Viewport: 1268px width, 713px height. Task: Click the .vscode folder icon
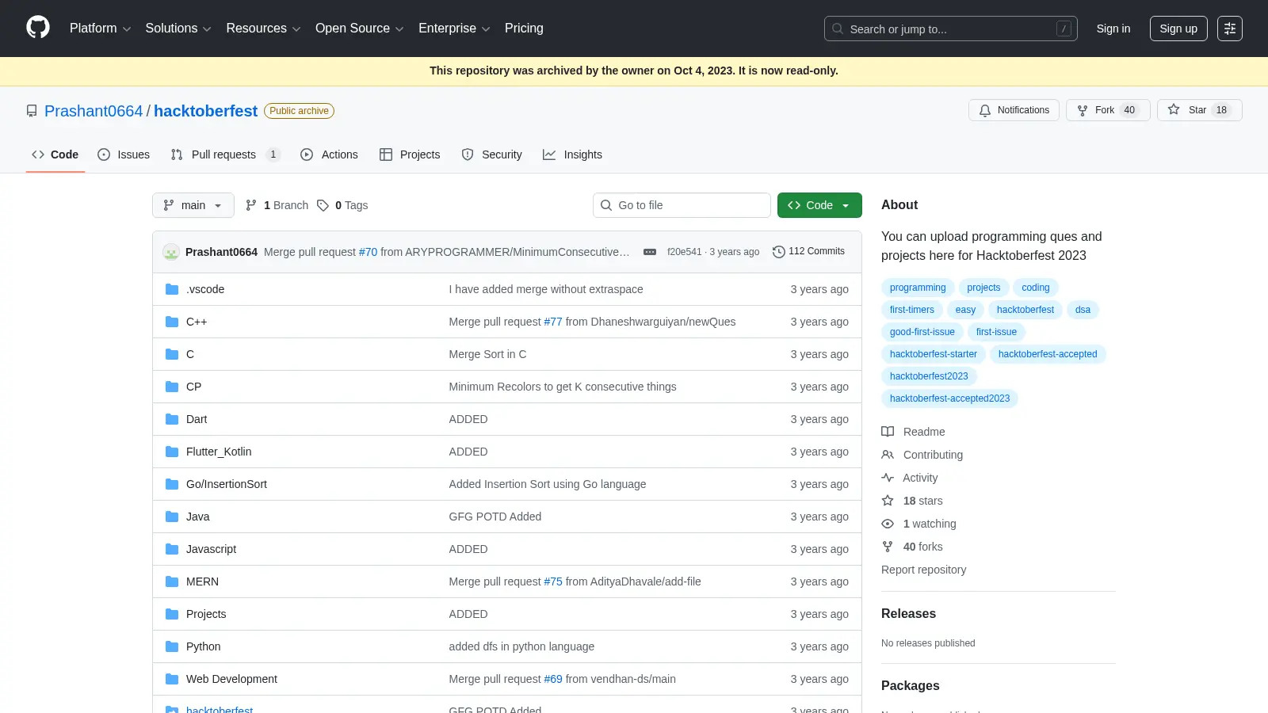click(172, 289)
